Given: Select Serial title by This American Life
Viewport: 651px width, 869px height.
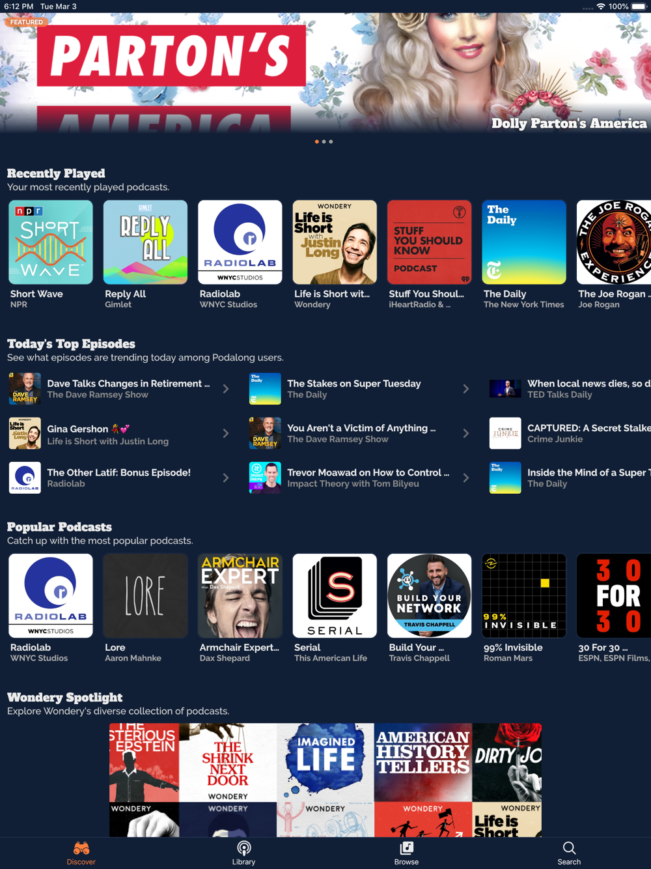Looking at the screenshot, I should (x=307, y=648).
